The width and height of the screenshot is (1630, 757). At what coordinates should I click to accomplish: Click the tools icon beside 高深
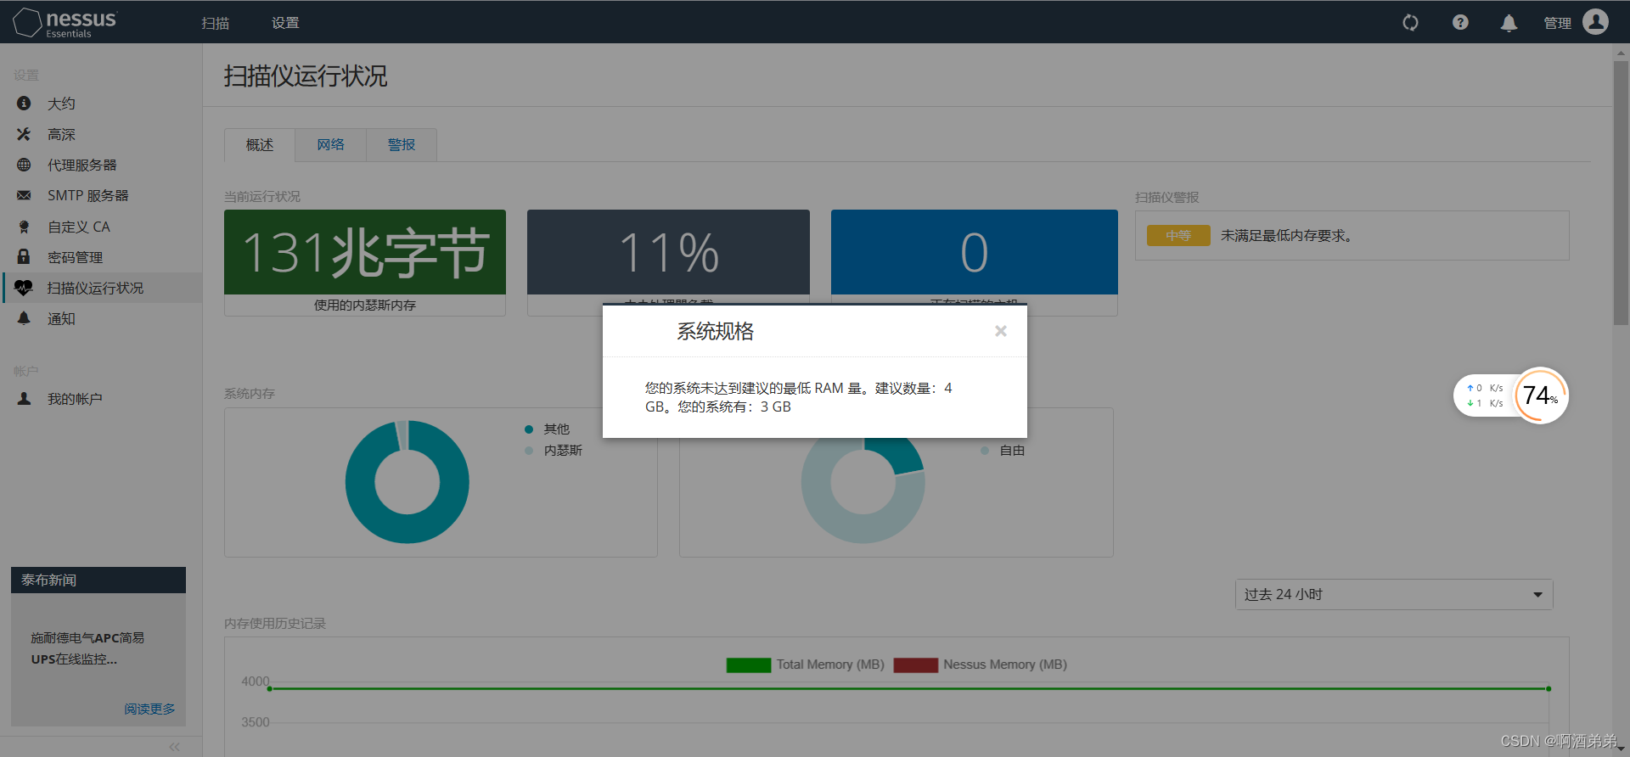pyautogui.click(x=24, y=134)
